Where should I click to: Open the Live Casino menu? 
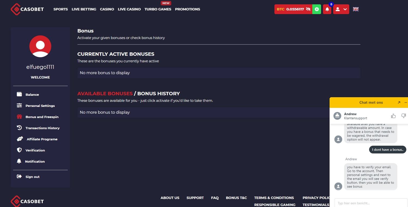click(129, 9)
